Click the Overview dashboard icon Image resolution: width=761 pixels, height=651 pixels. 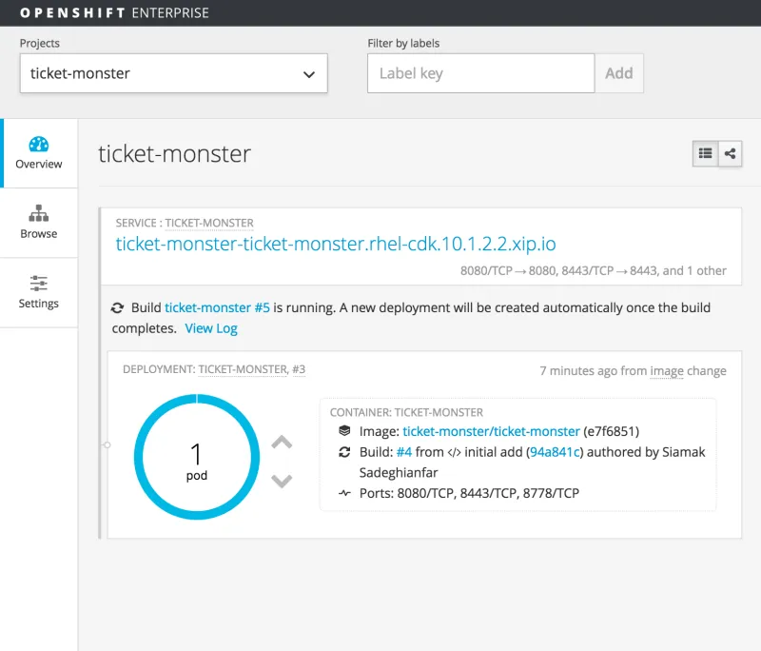(x=39, y=145)
